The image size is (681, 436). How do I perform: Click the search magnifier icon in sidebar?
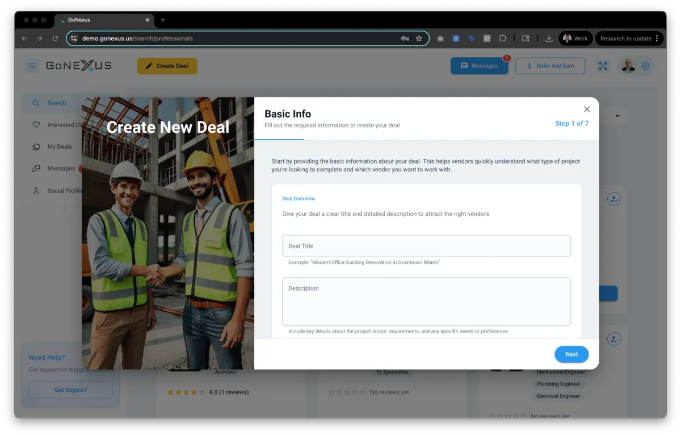pos(36,103)
